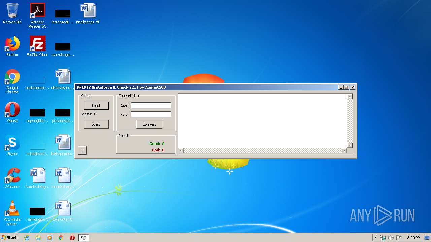The height and width of the screenshot is (242, 431).
Task: Open the VLC media player shortcut
Action: tap(12, 213)
